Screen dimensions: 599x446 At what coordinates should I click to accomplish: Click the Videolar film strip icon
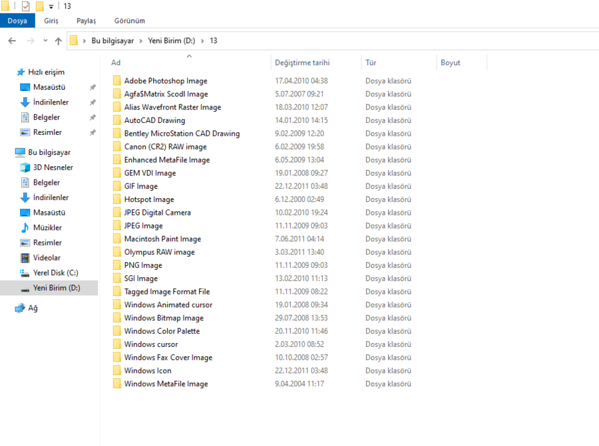click(25, 258)
